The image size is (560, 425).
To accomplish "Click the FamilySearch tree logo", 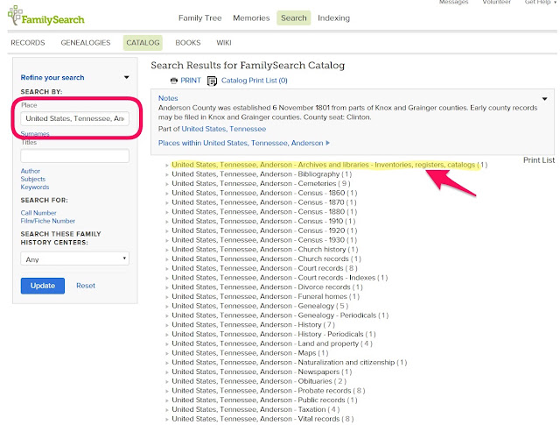I will (45, 16).
